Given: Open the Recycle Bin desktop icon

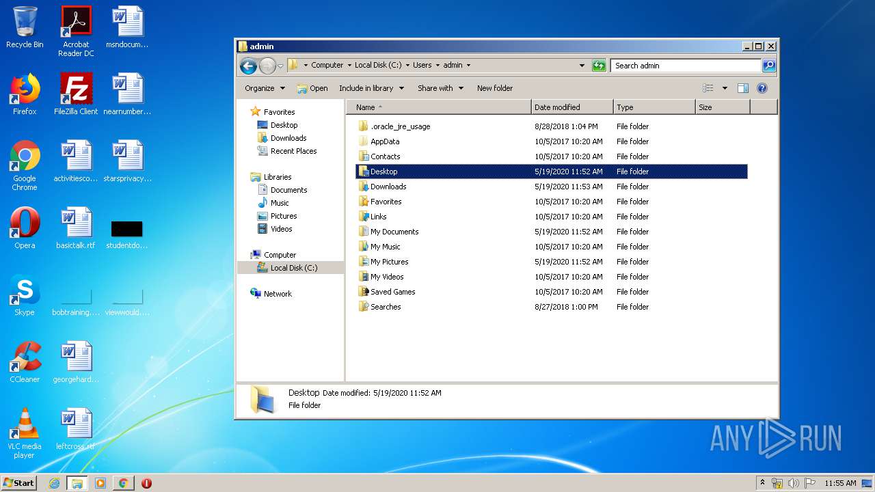Looking at the screenshot, I should tap(25, 27).
